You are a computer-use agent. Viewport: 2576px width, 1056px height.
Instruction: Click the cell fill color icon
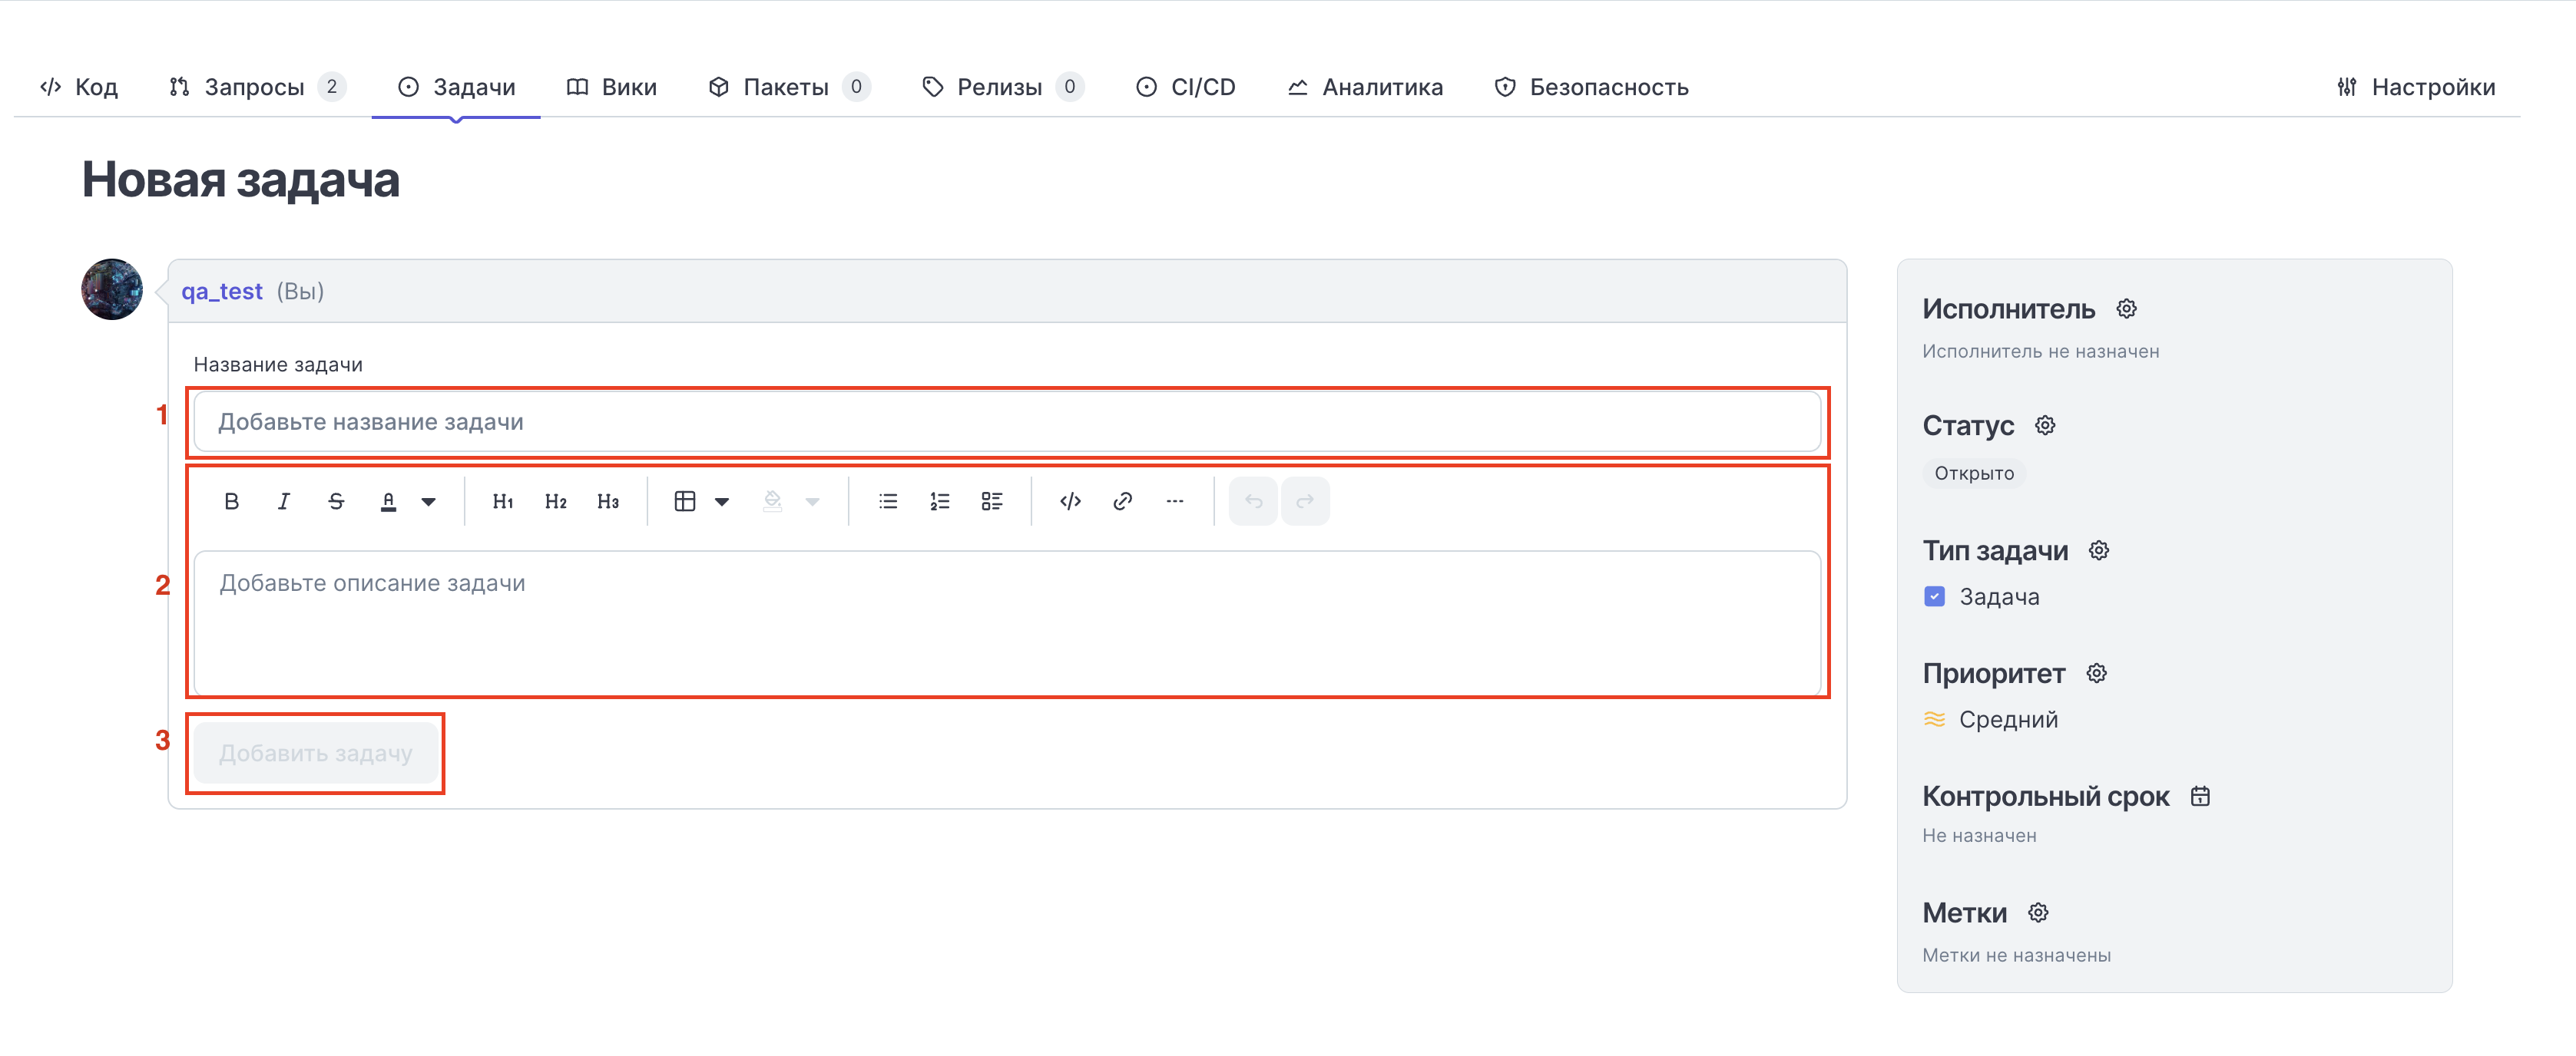coord(772,502)
